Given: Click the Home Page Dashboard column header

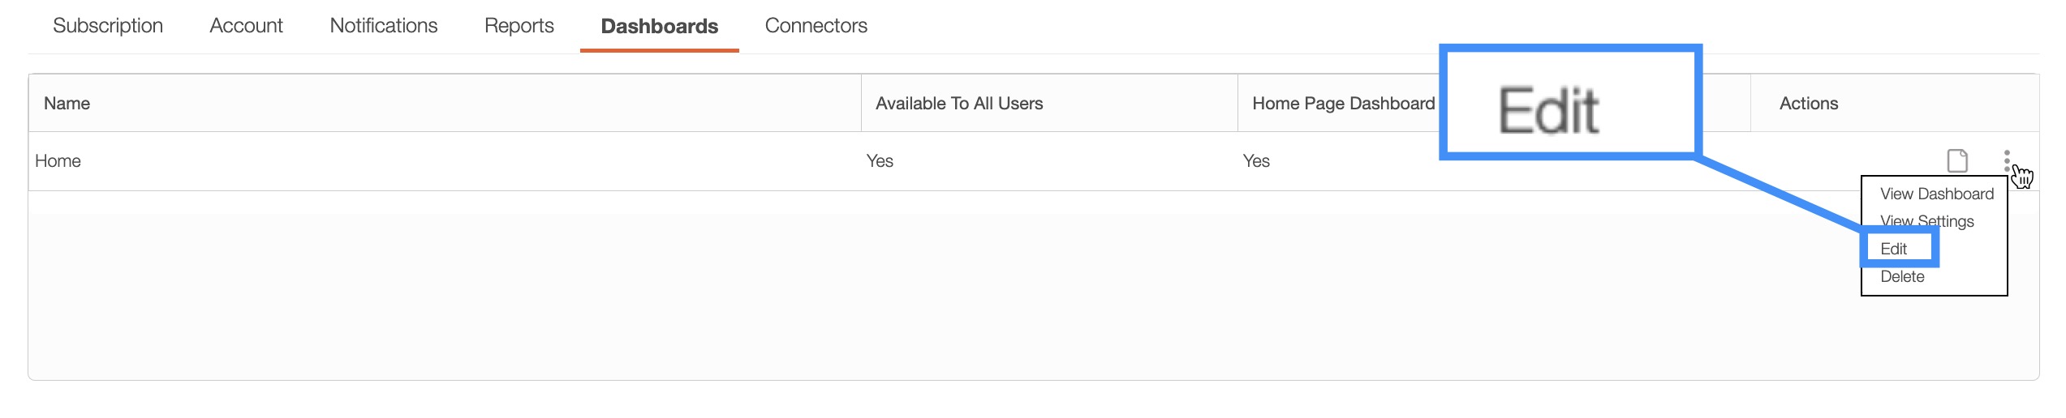Looking at the screenshot, I should pyautogui.click(x=1343, y=104).
